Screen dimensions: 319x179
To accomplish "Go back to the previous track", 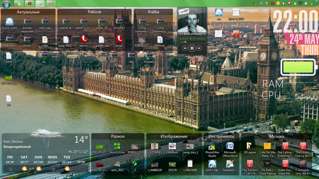I will (185, 48).
